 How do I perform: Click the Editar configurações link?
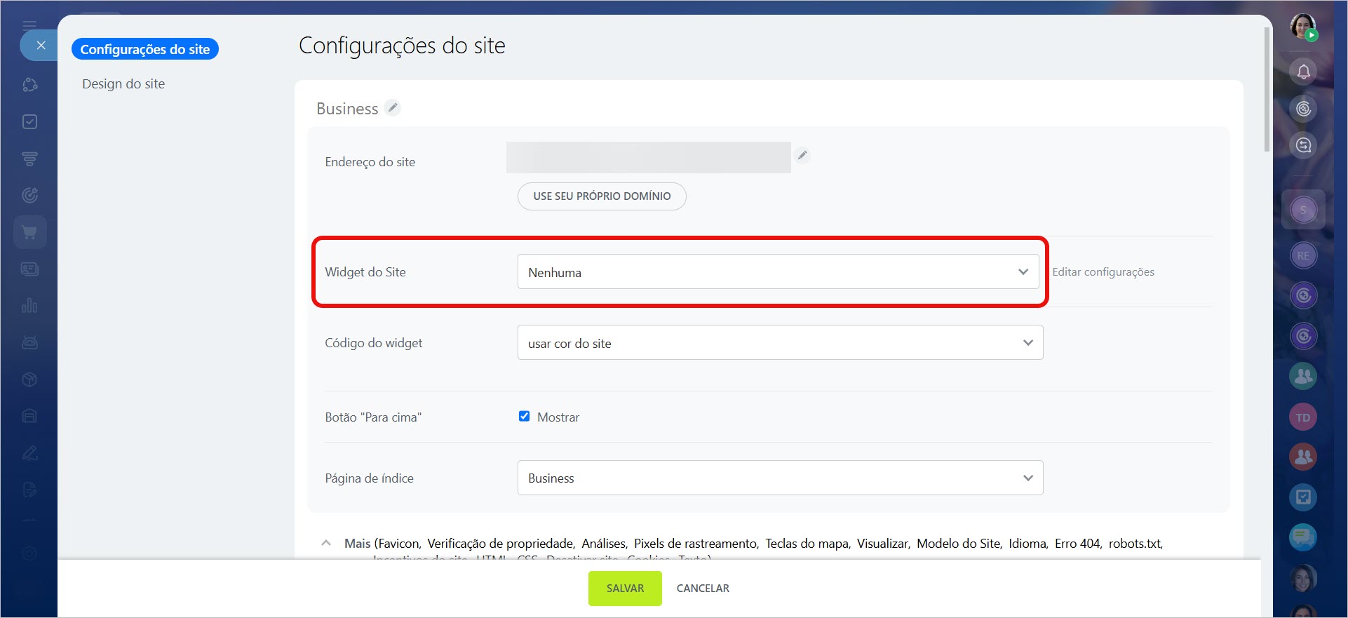click(1103, 272)
